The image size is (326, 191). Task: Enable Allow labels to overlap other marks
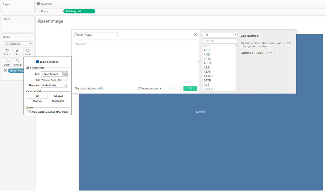click(30, 112)
